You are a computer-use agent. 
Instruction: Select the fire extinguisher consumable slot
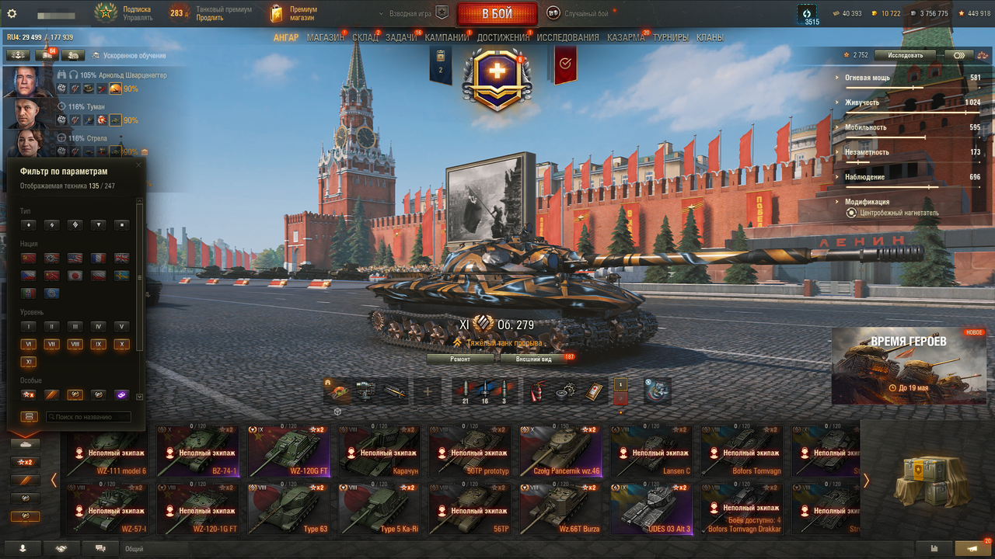click(x=537, y=391)
